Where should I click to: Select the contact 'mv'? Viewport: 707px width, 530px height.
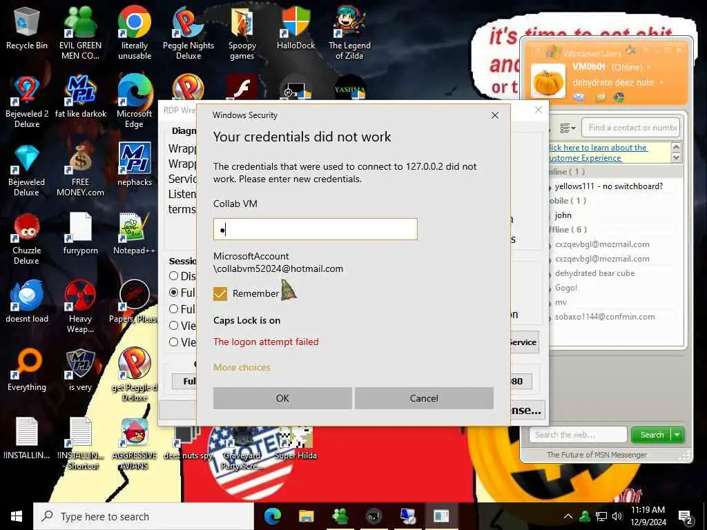561,302
